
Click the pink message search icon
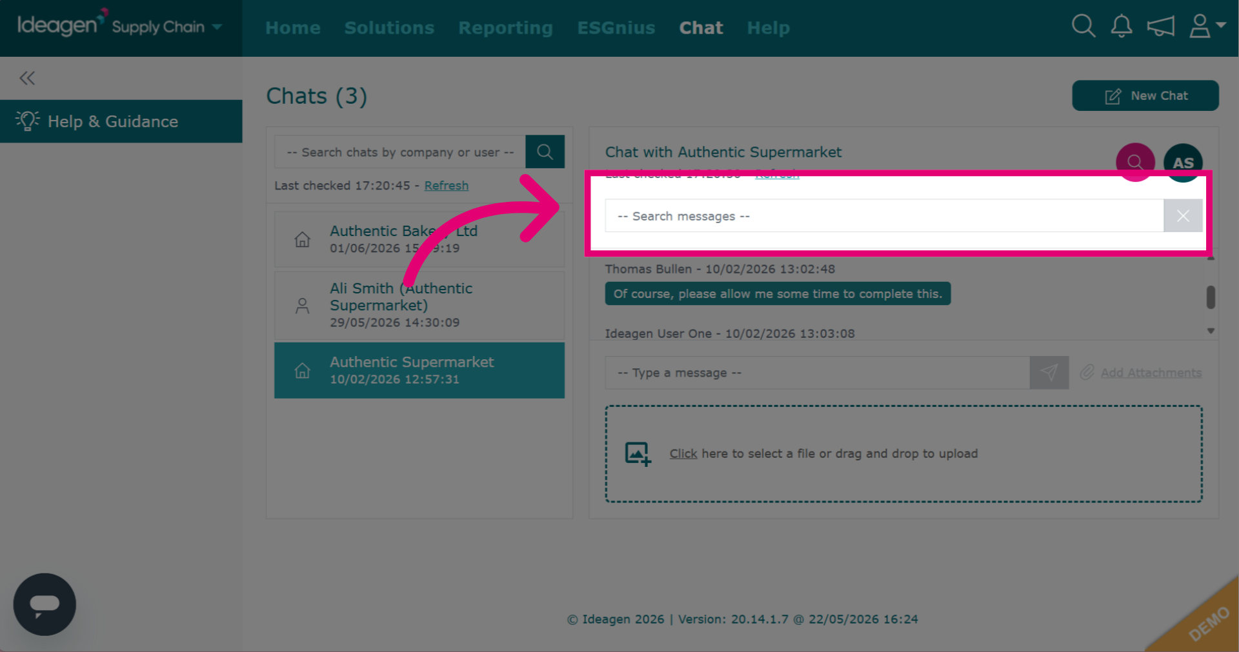[x=1135, y=161]
